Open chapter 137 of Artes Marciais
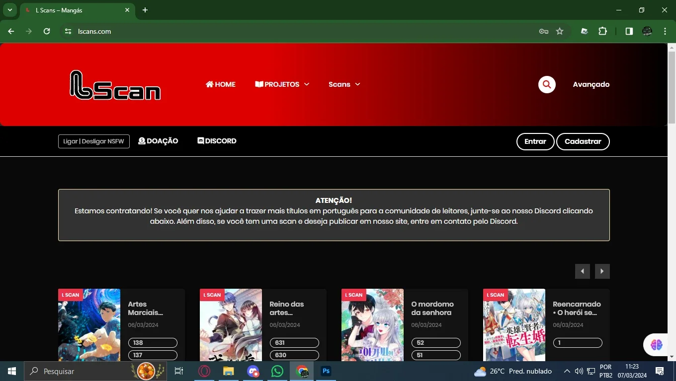 click(153, 355)
